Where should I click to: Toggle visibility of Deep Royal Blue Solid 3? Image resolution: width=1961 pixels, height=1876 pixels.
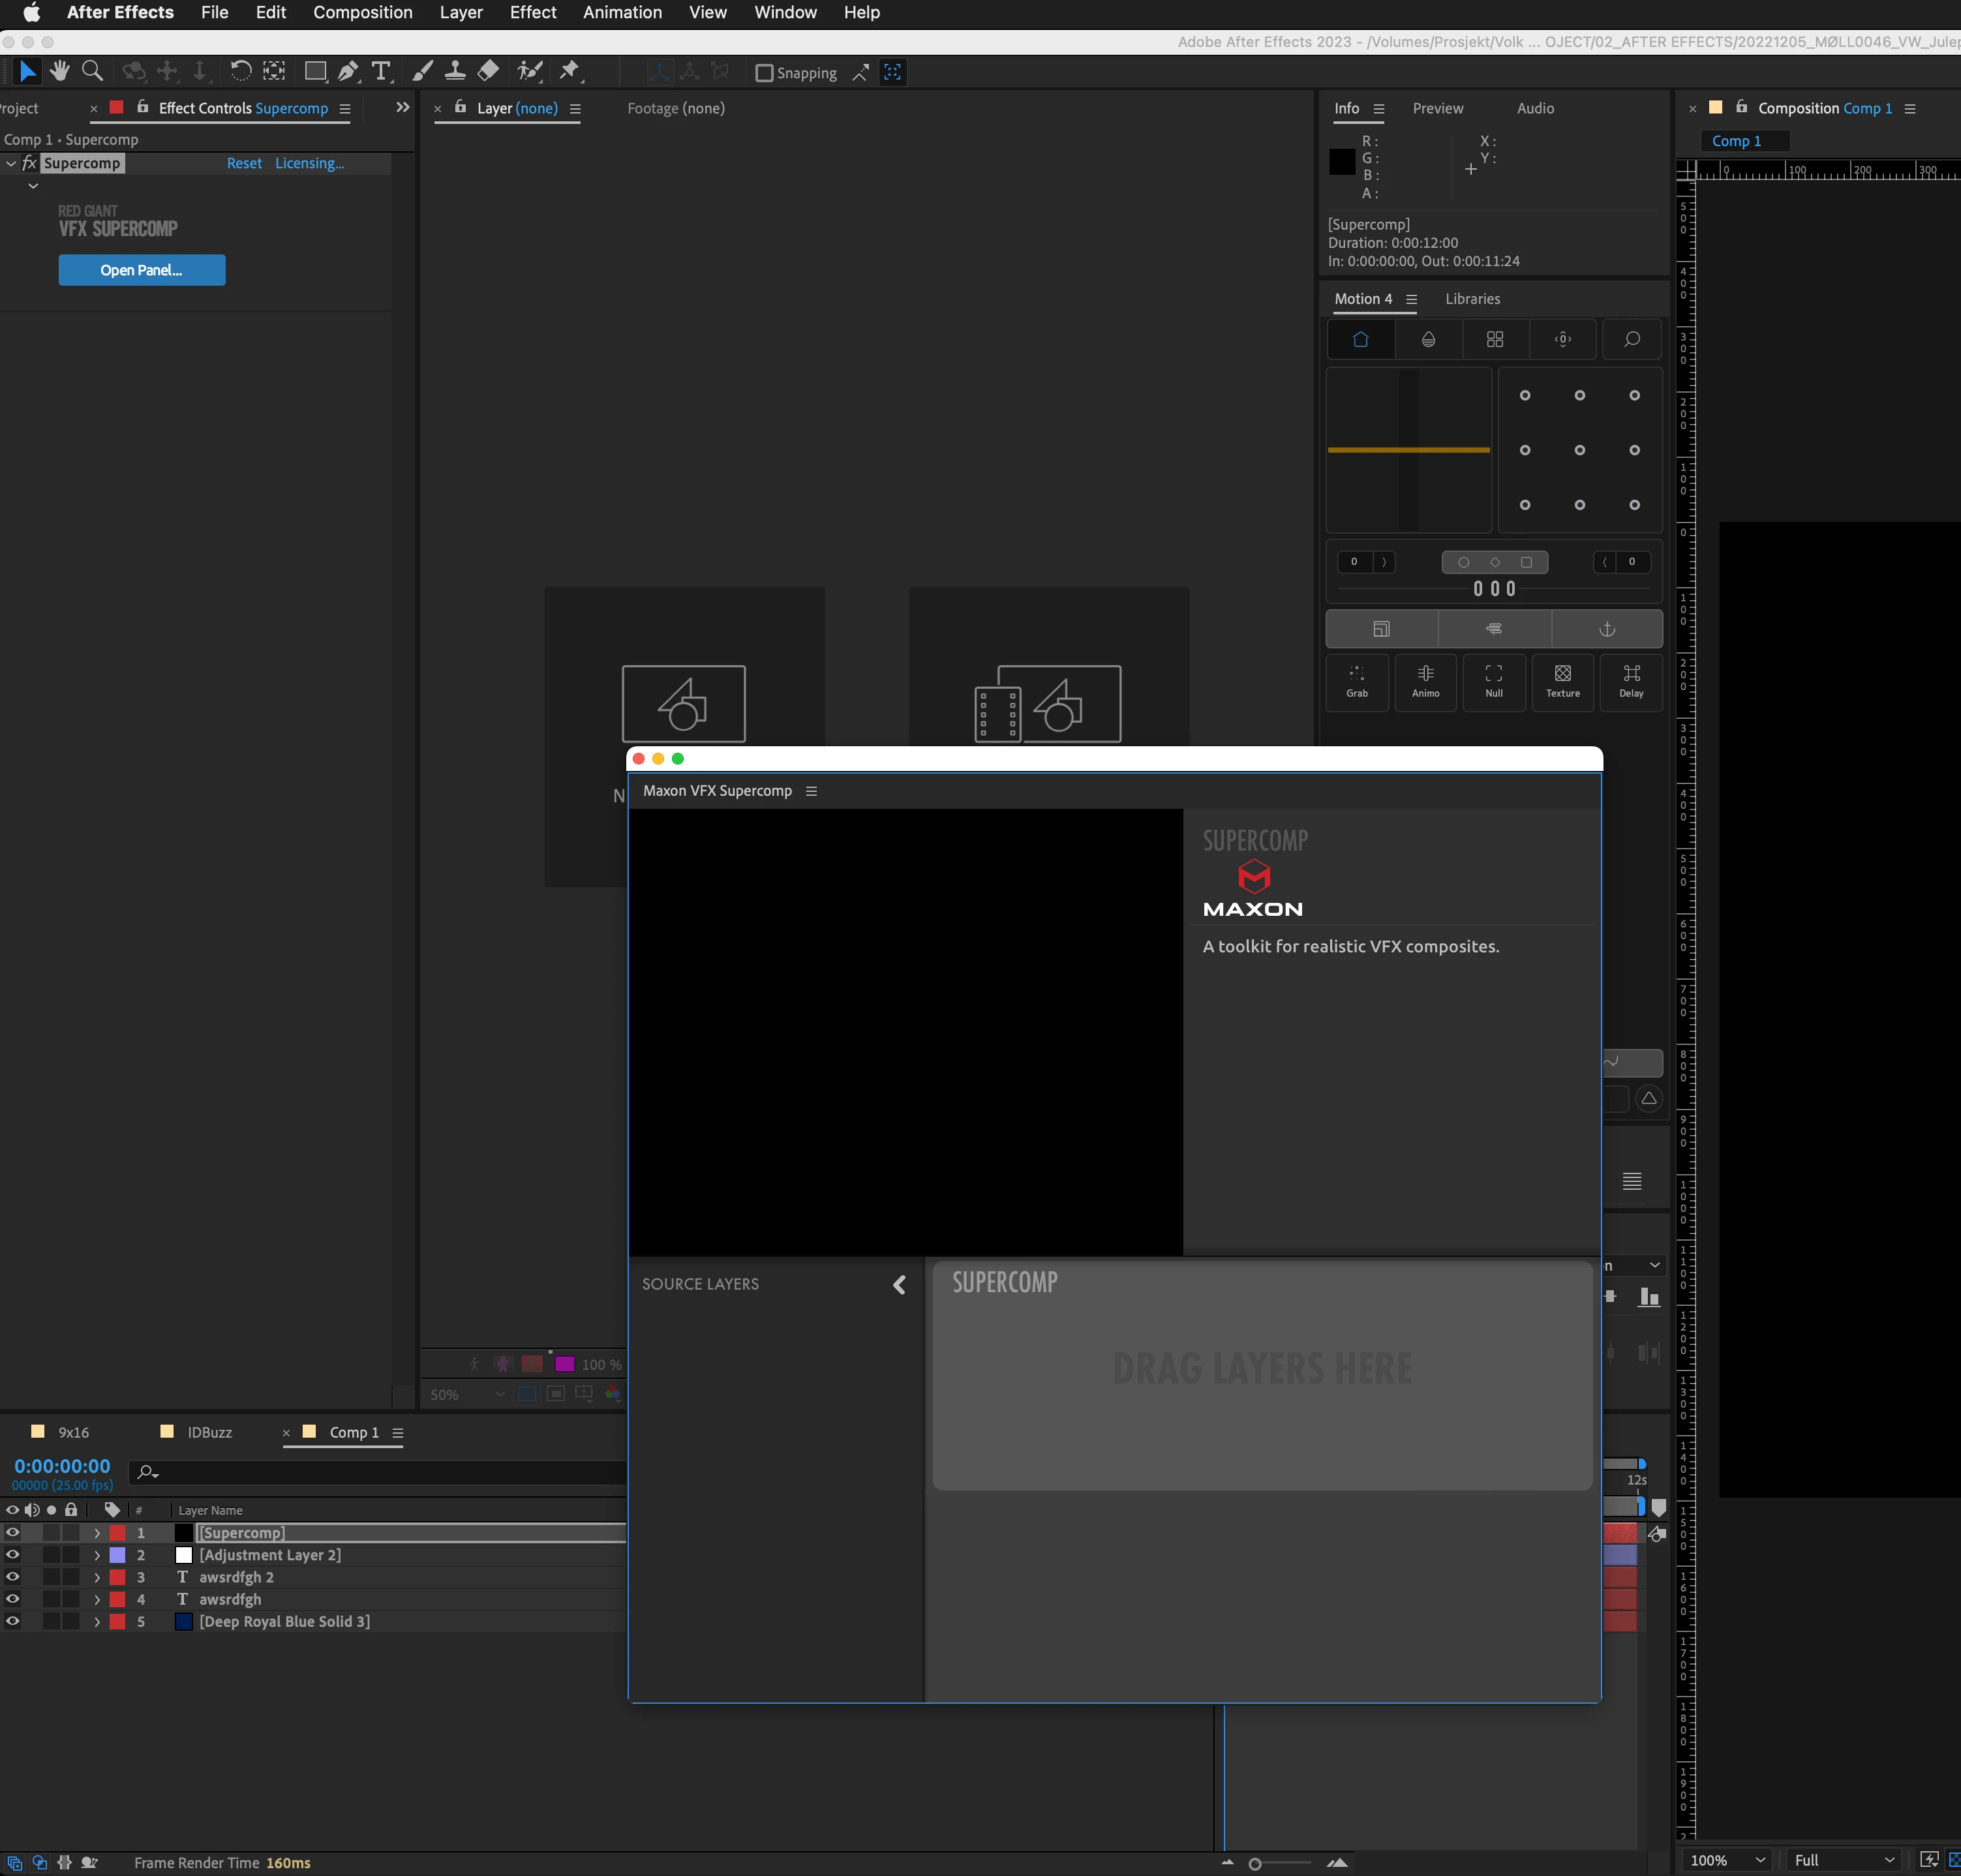[12, 1621]
